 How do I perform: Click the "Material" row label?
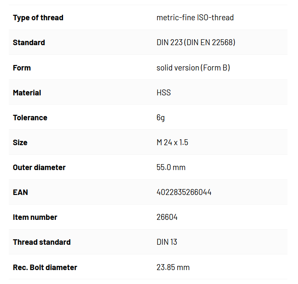[27, 92]
